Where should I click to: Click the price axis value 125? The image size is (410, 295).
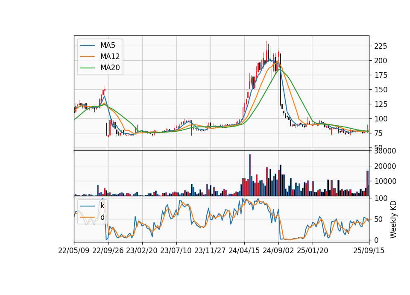pos(381,104)
